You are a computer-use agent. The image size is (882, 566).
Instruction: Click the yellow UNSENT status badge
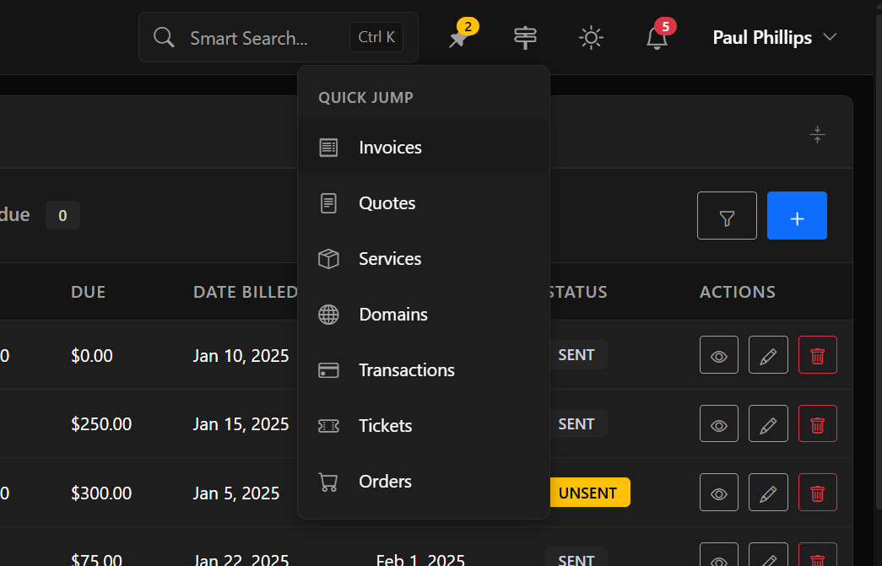pyautogui.click(x=588, y=493)
